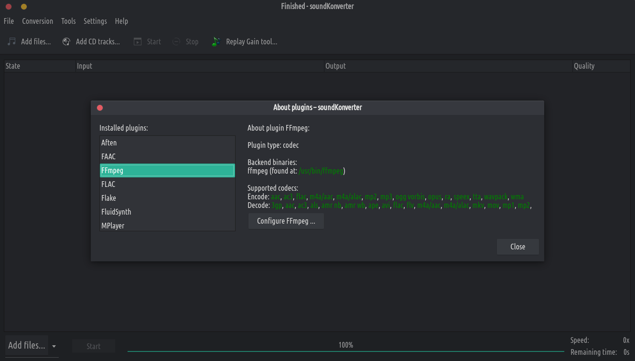Click the Close button in plugins dialog
The image size is (635, 361).
click(517, 247)
